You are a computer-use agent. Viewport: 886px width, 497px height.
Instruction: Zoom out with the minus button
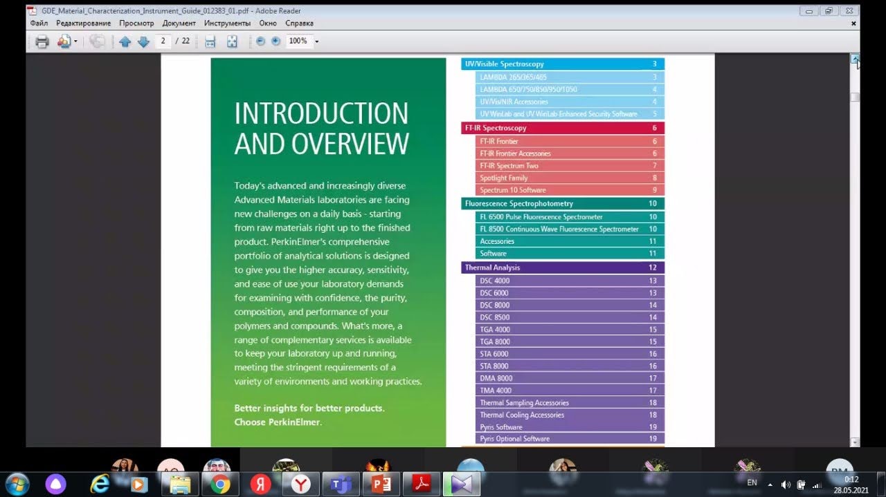pos(260,41)
